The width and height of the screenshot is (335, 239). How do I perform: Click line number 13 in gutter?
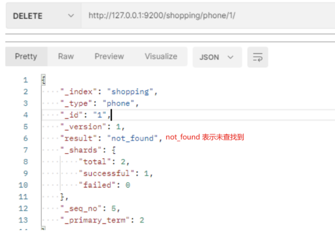click(23, 220)
